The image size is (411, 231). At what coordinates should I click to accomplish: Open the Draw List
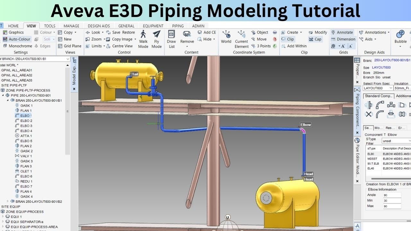click(x=171, y=39)
